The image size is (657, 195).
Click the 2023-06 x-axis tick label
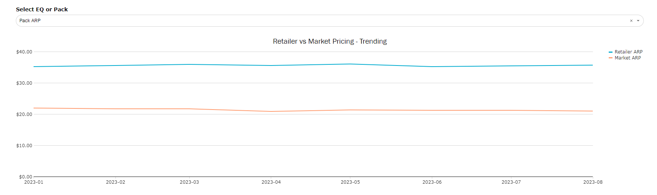tap(432, 182)
